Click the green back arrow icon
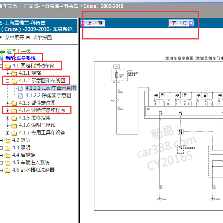Viewport: 223px width, 223px height. click(x=3, y=52)
